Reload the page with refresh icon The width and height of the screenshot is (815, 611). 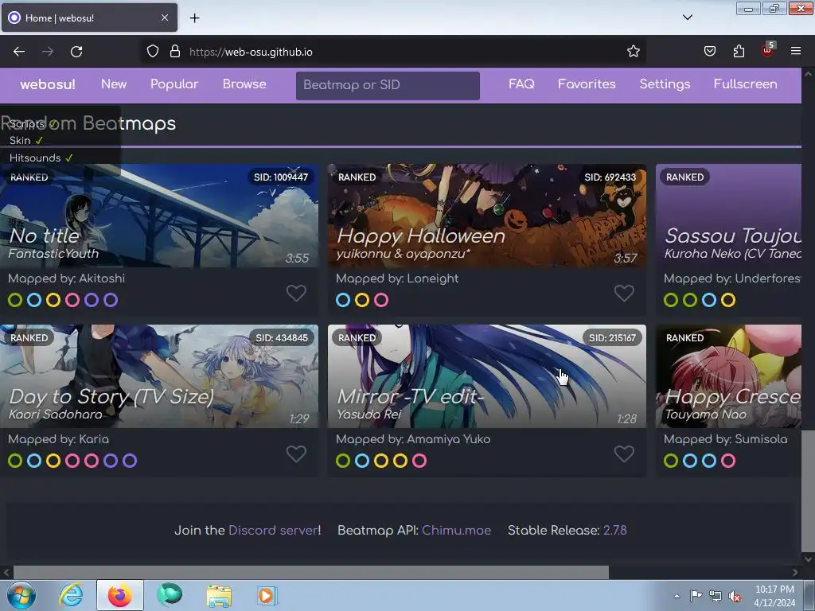coord(76,52)
